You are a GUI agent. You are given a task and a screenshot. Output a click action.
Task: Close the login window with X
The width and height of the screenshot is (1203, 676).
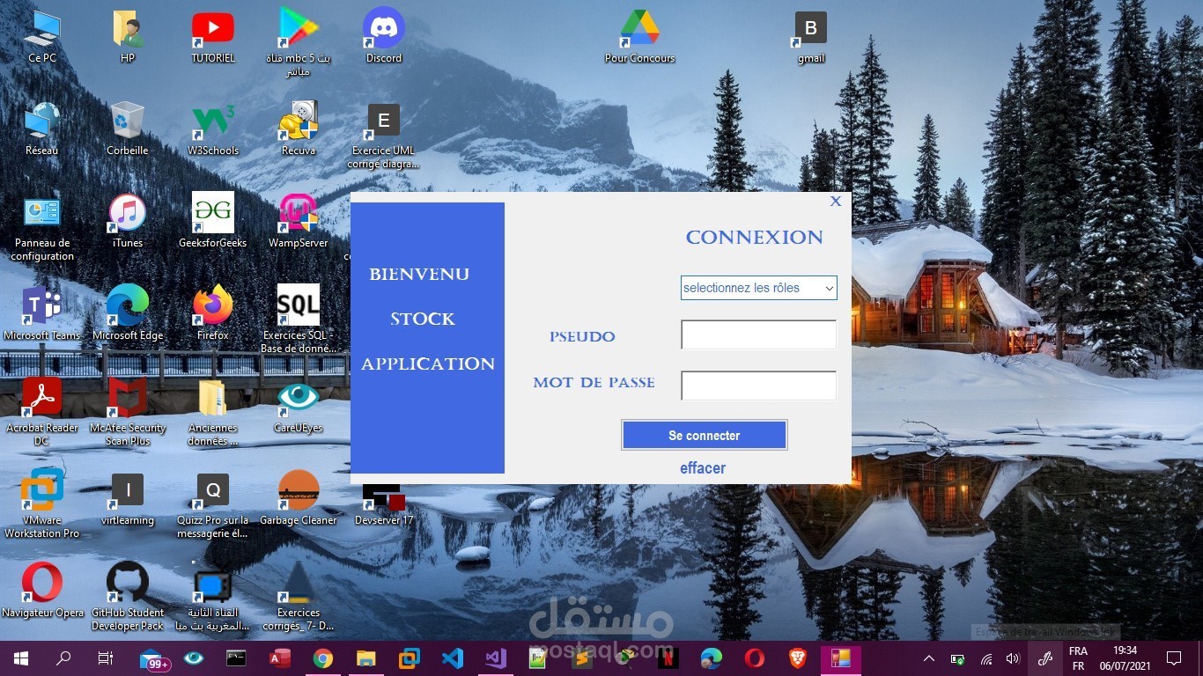click(836, 201)
